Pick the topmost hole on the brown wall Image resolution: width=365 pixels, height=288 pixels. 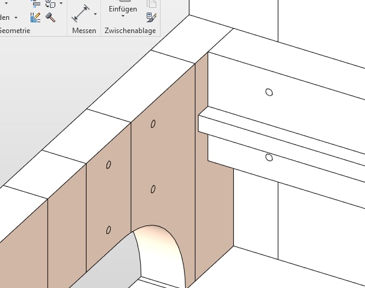153,124
